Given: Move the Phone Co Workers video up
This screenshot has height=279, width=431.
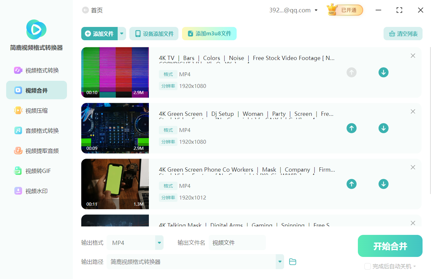Looking at the screenshot, I should [351, 184].
